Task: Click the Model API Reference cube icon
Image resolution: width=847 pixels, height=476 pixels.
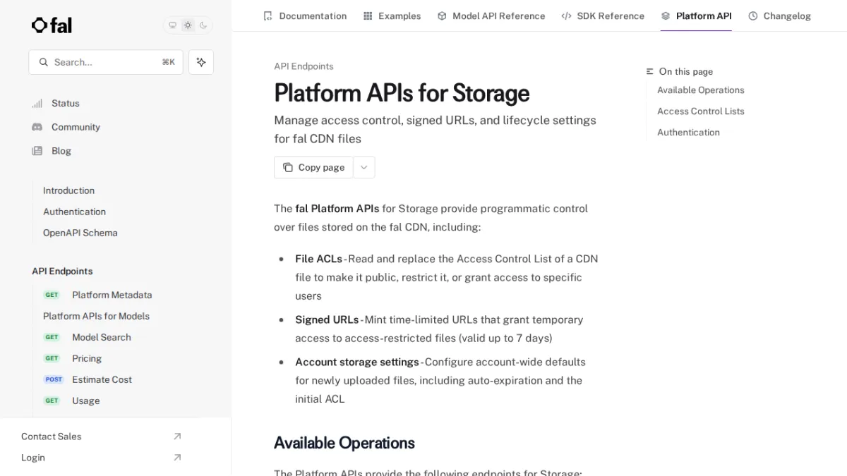Action: (x=442, y=16)
